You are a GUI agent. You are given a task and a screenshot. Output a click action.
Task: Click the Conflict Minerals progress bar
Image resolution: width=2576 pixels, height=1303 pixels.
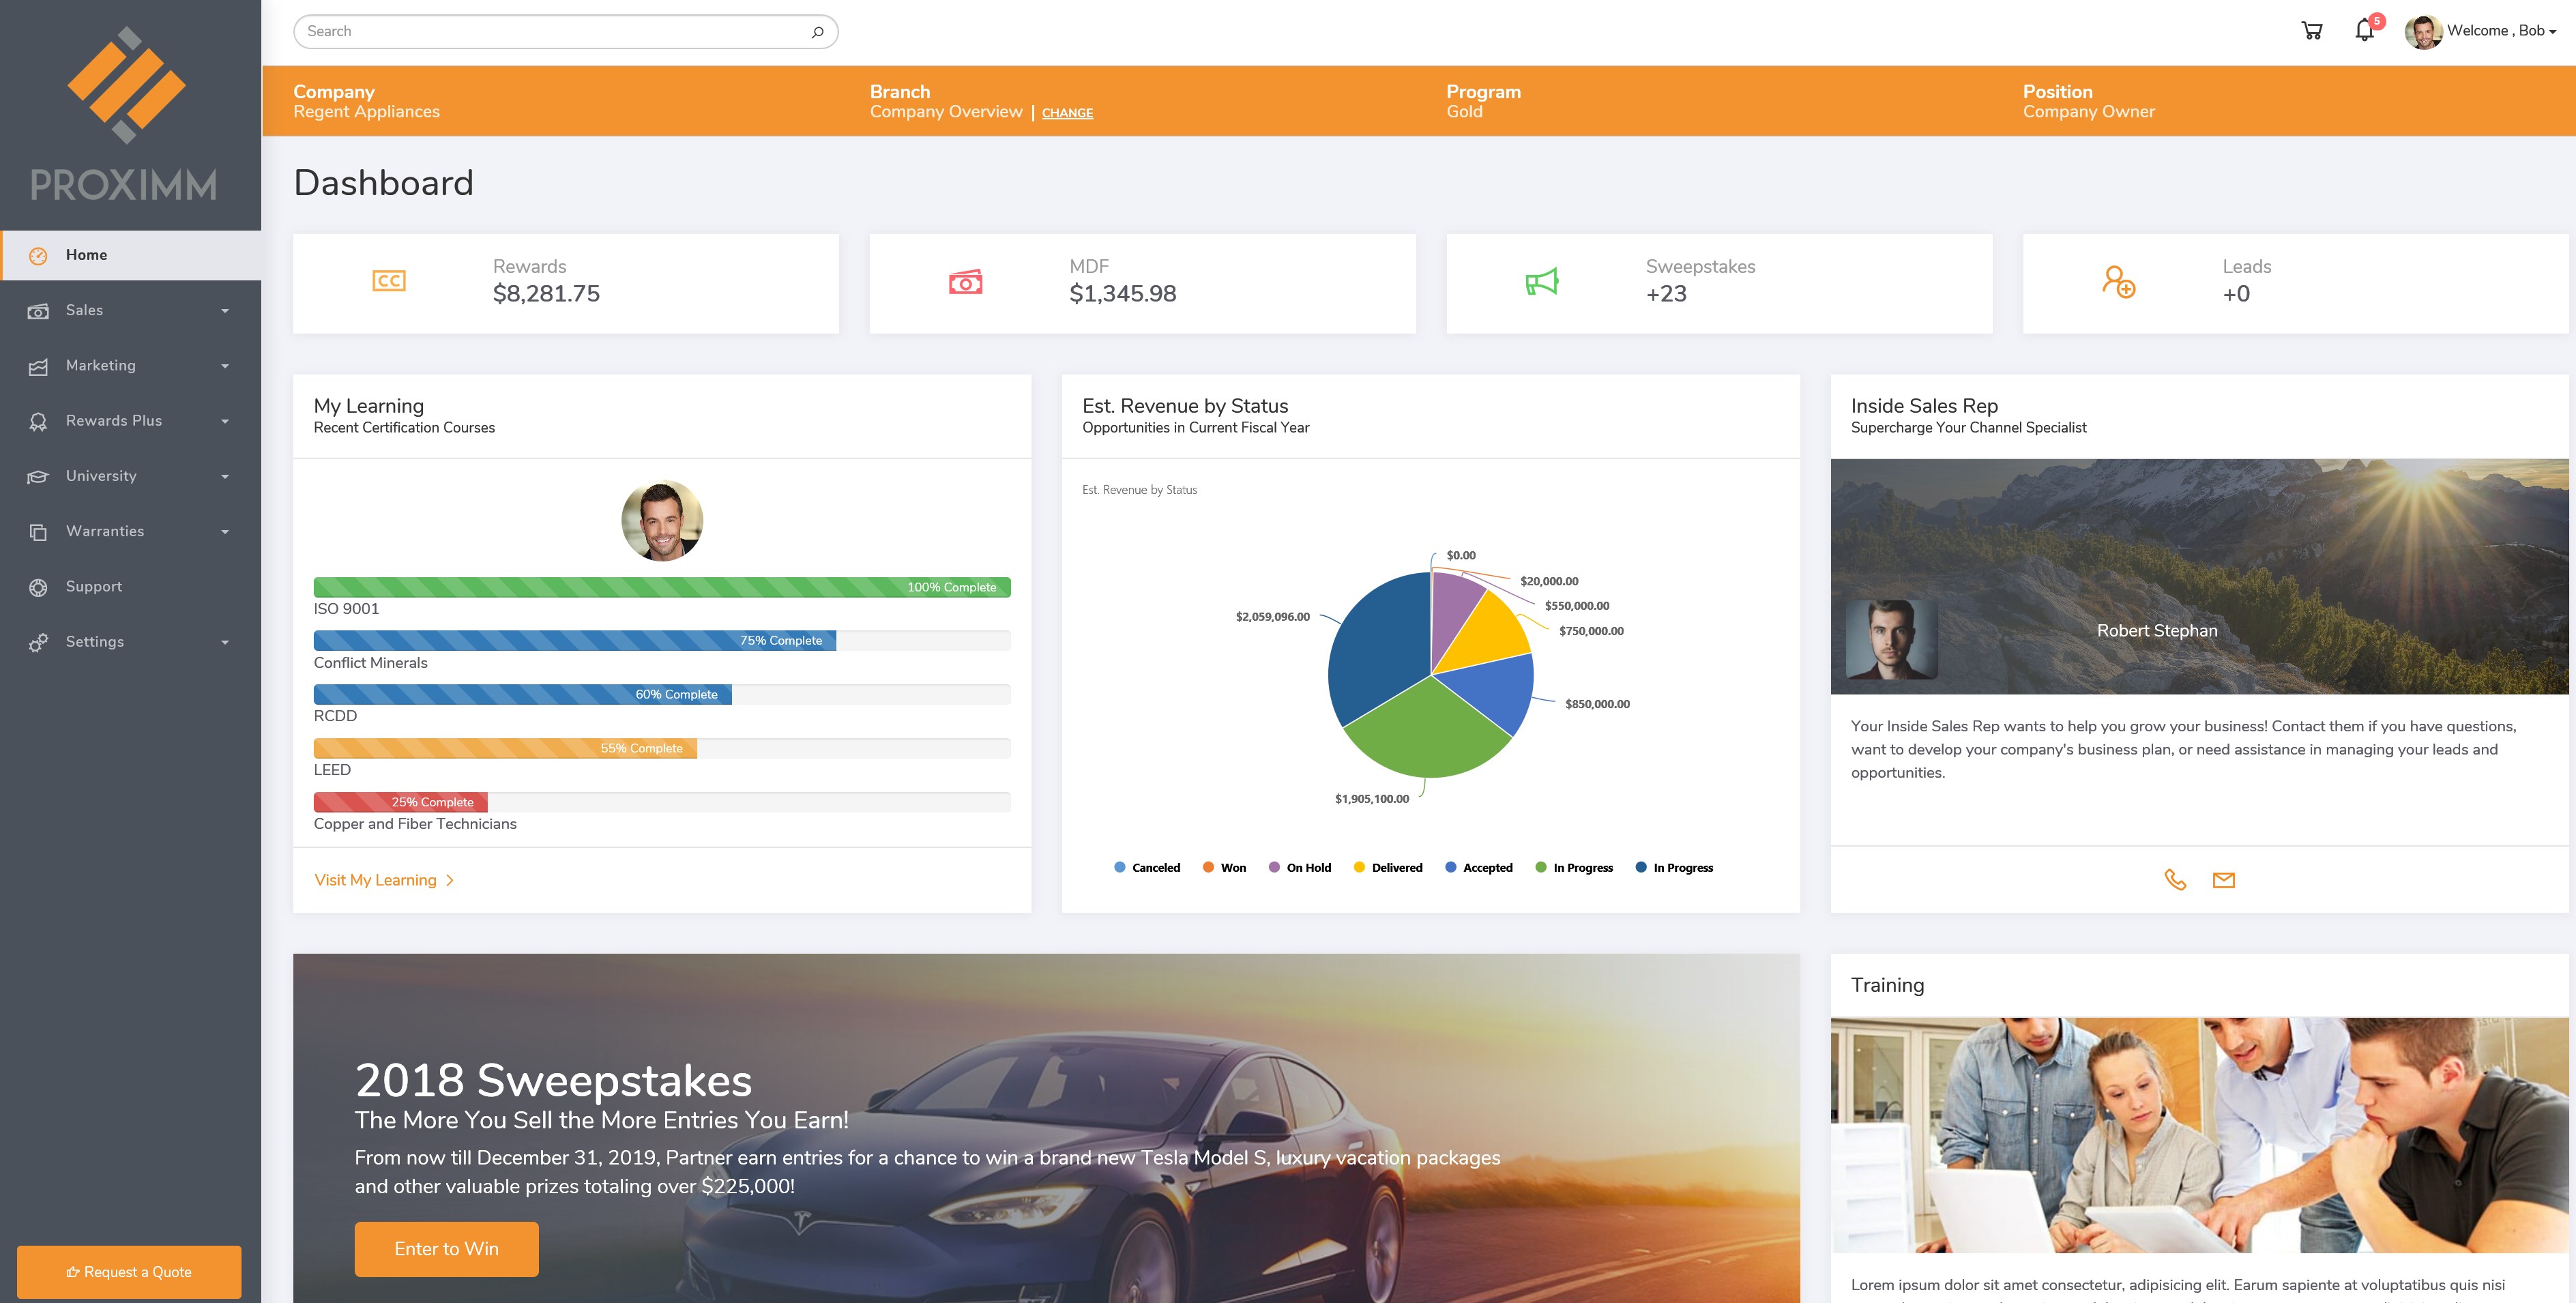click(x=661, y=641)
